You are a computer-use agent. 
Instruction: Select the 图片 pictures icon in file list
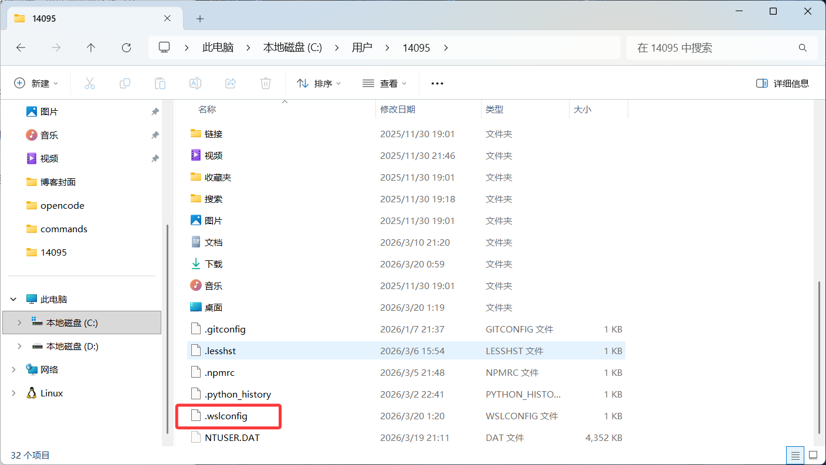[x=196, y=220]
